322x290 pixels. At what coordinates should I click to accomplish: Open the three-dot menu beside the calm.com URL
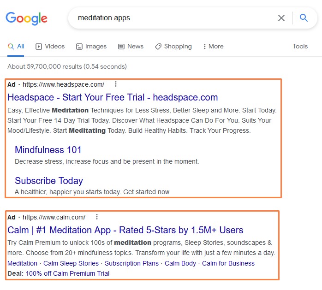(97, 217)
